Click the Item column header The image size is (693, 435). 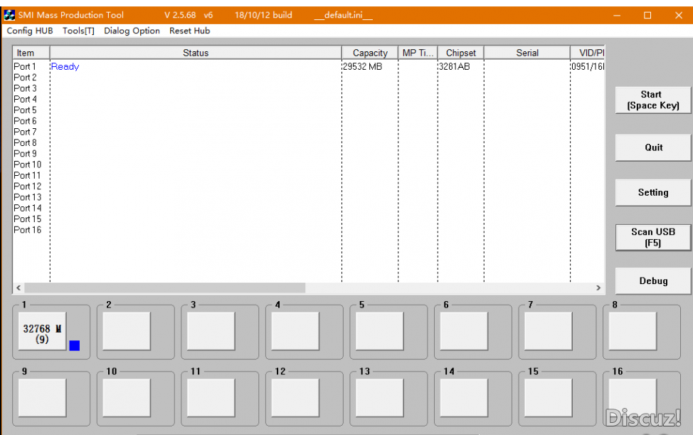click(31, 53)
